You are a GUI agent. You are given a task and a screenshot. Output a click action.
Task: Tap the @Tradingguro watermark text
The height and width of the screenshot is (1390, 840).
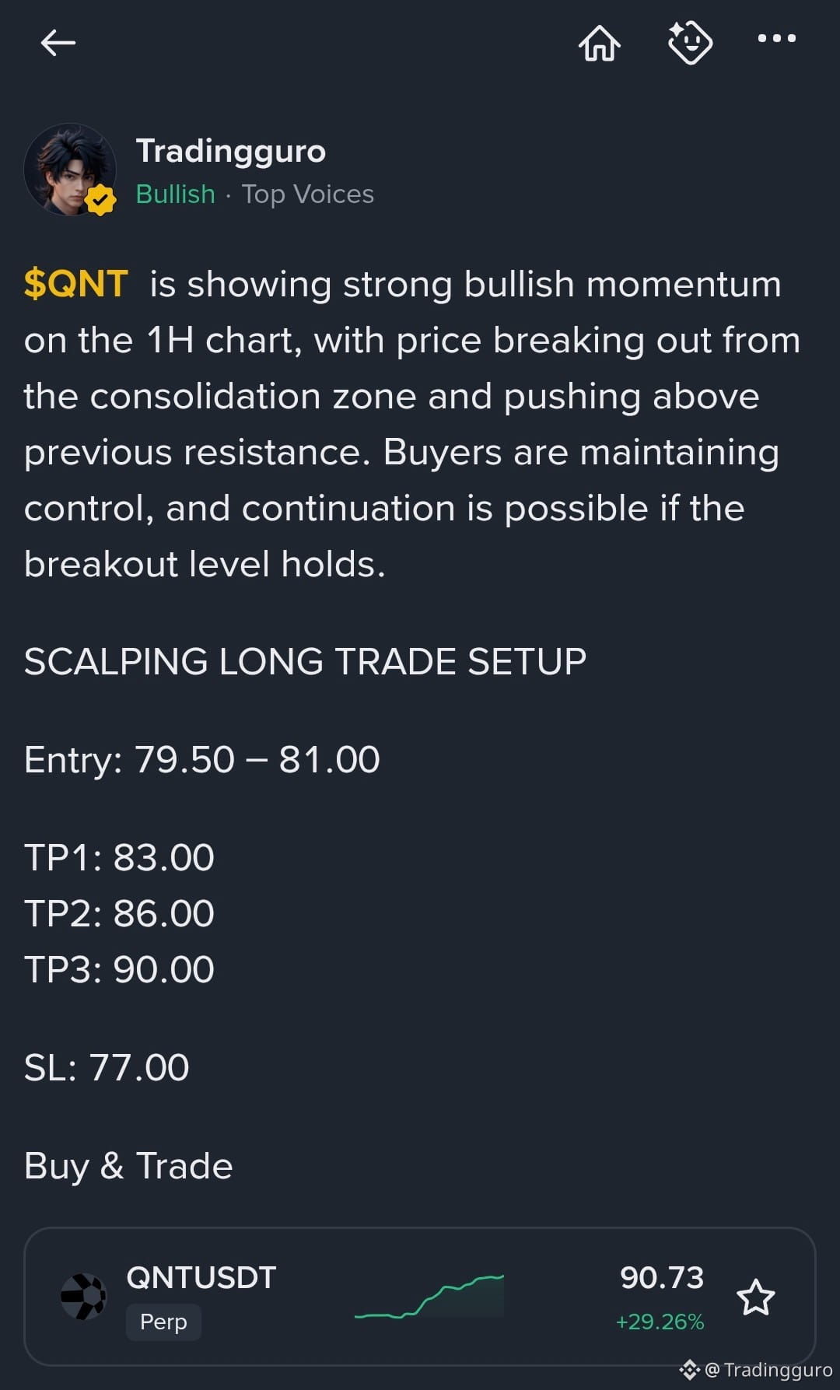point(768,1370)
